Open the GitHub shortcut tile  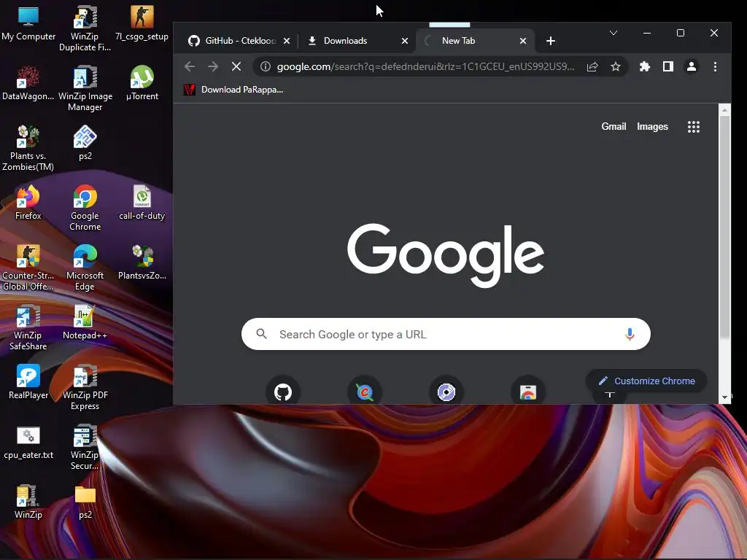tap(283, 392)
